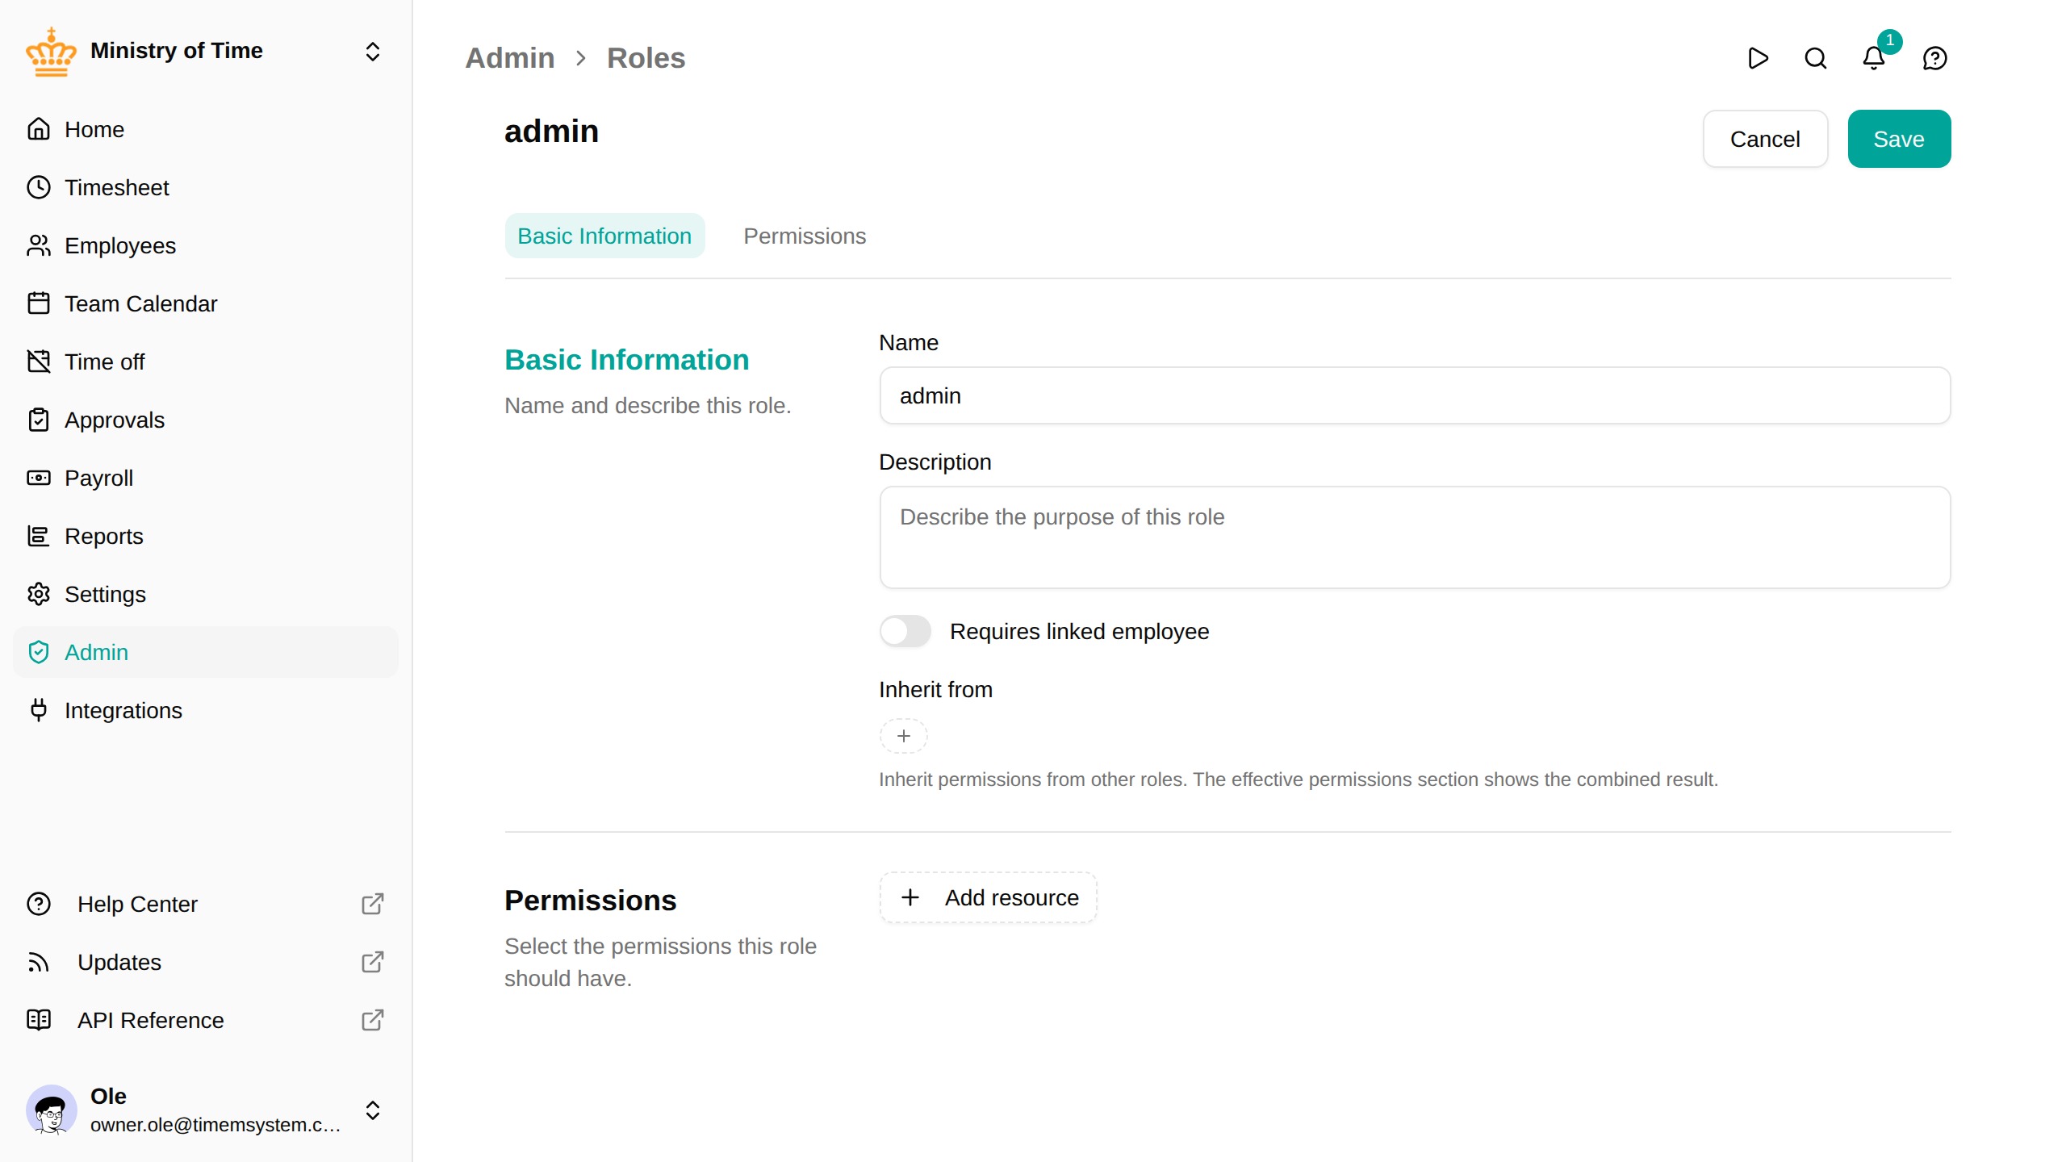
Task: Click the Reports chart icon
Action: [39, 536]
